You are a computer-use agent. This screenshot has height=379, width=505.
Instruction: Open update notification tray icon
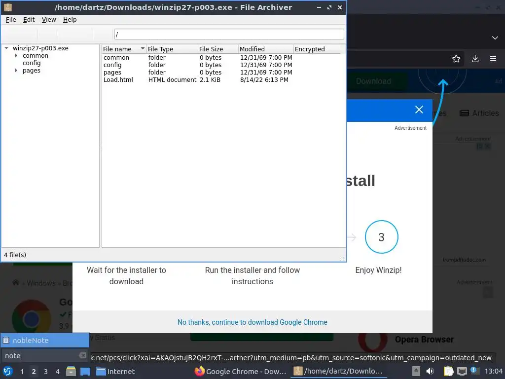click(x=475, y=371)
